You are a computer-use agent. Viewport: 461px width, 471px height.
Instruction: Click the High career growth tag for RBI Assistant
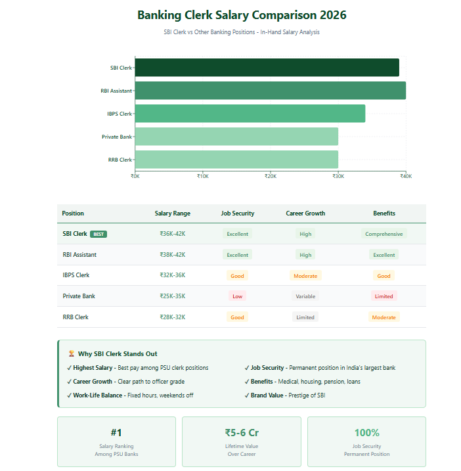point(305,255)
